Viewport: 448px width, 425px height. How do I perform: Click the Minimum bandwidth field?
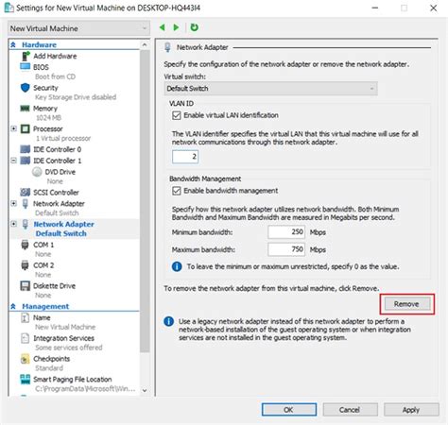(x=286, y=232)
